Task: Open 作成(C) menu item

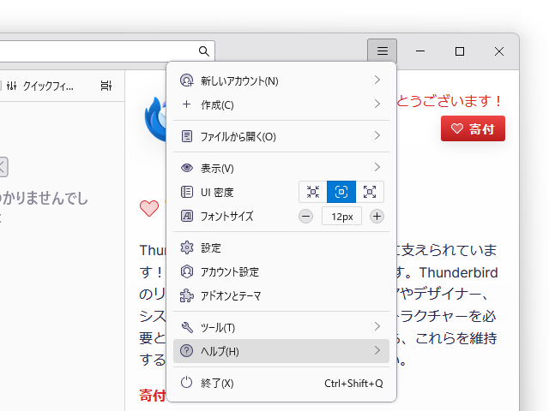Action: point(281,104)
